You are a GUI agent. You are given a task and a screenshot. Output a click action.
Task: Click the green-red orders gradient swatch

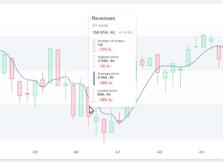tap(94, 46)
